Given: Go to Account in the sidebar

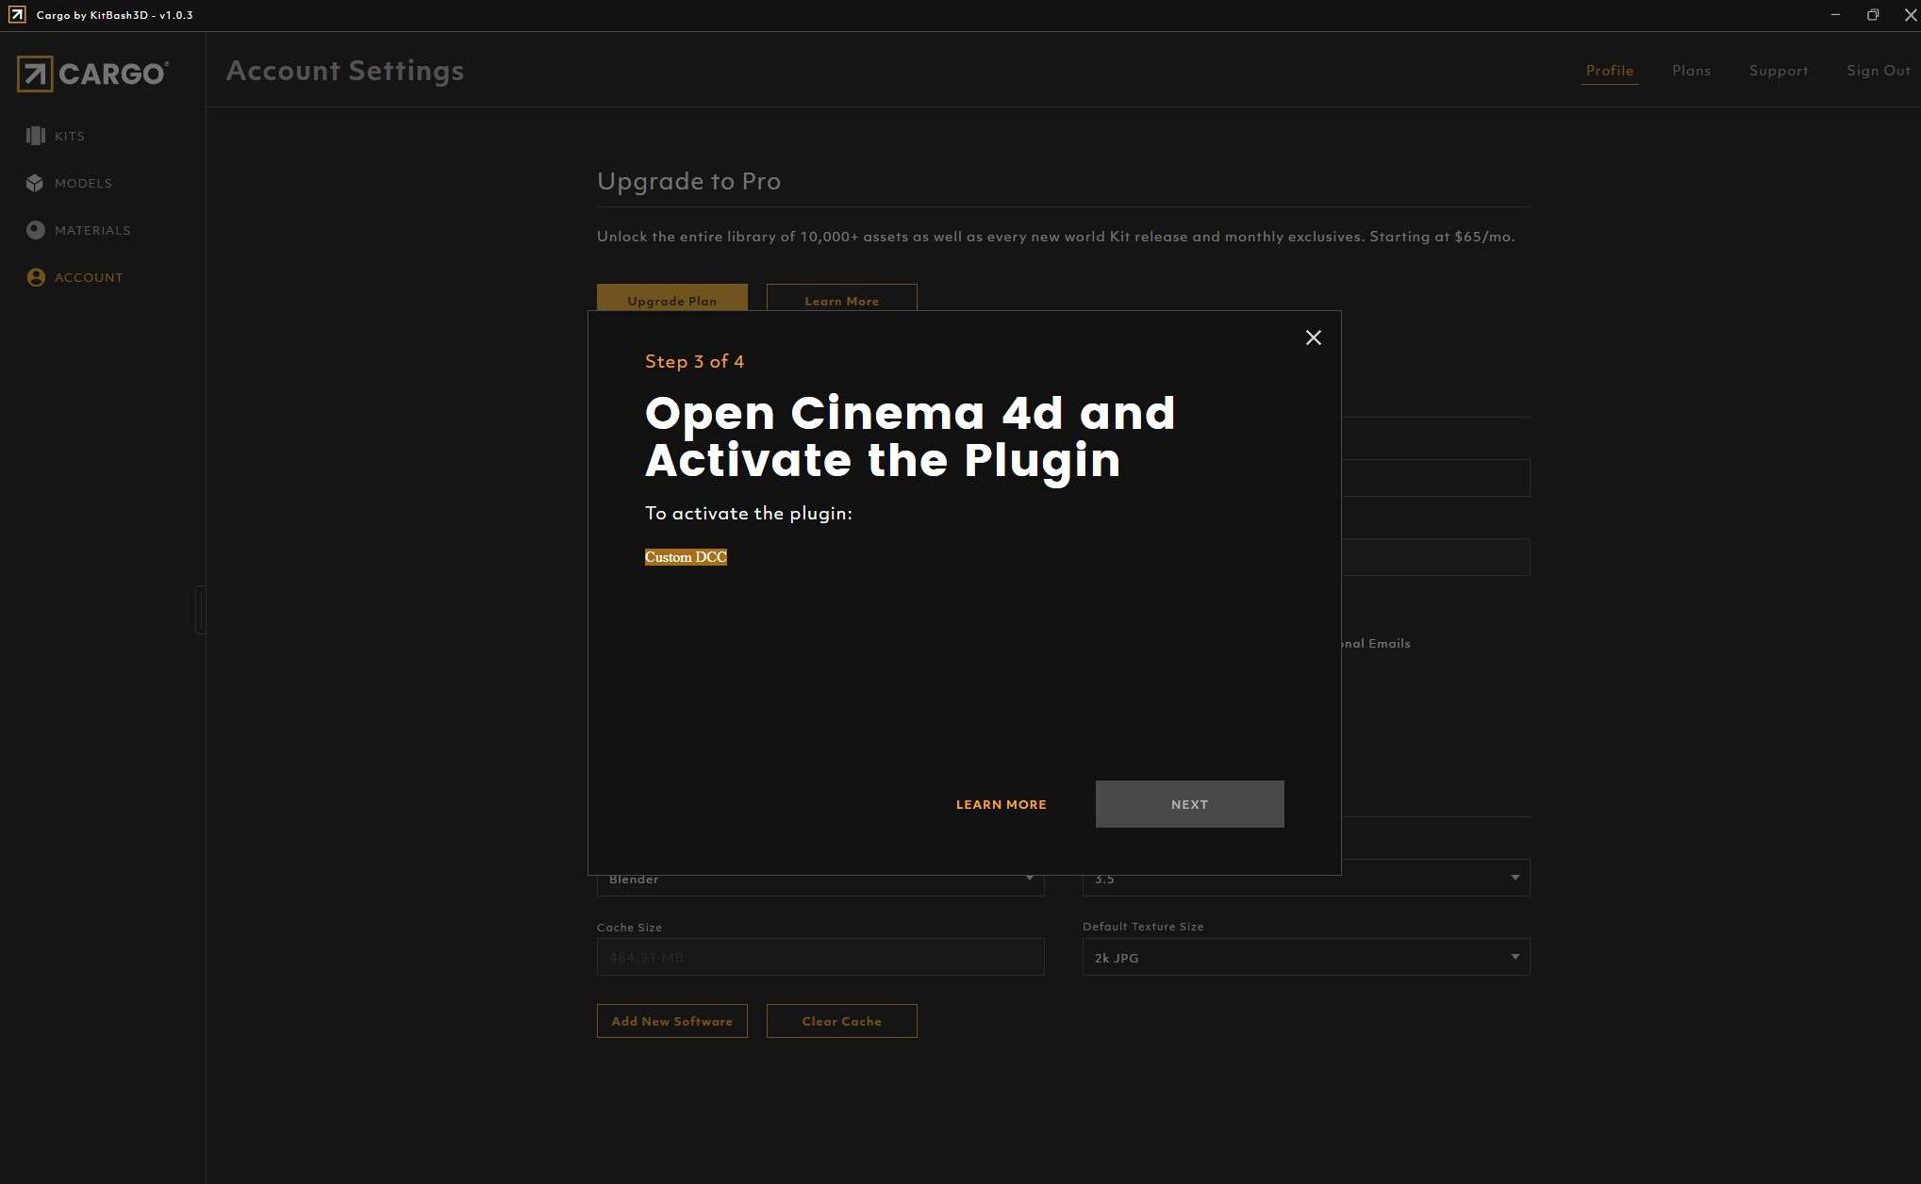Looking at the screenshot, I should pyautogui.click(x=89, y=277).
